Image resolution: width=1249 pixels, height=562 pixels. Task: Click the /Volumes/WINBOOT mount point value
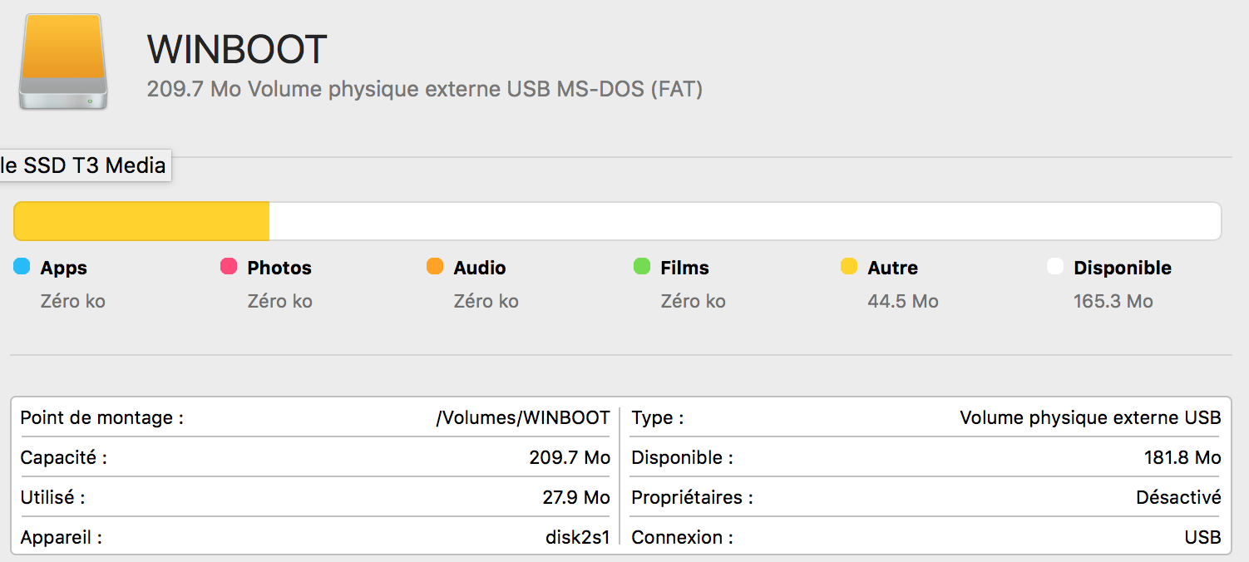522,417
